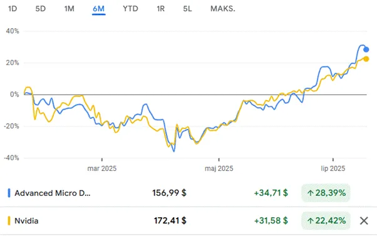Screen dimensions: 377x236
Task: Click the blue AMD endpoint dot
Action: tap(366, 49)
